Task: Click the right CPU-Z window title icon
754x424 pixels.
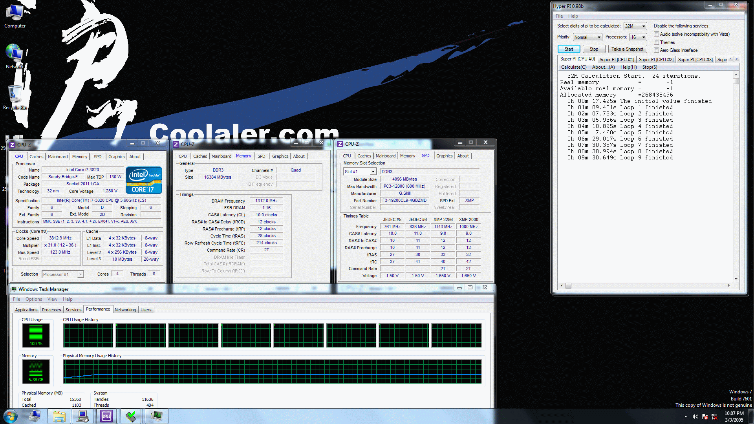Action: [x=340, y=144]
